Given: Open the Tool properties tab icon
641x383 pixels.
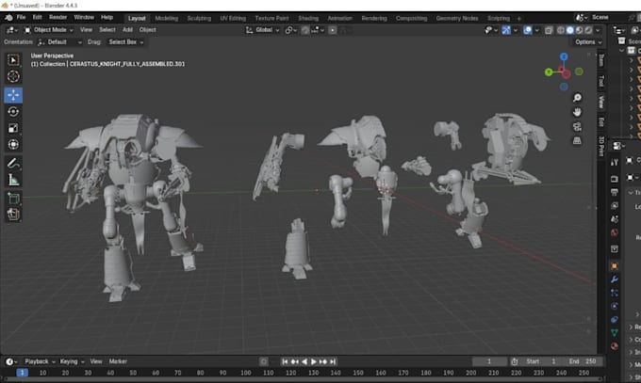Looking at the screenshot, I should tap(614, 162).
